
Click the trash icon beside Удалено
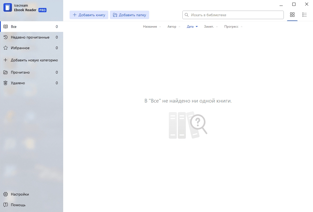pyautogui.click(x=6, y=83)
